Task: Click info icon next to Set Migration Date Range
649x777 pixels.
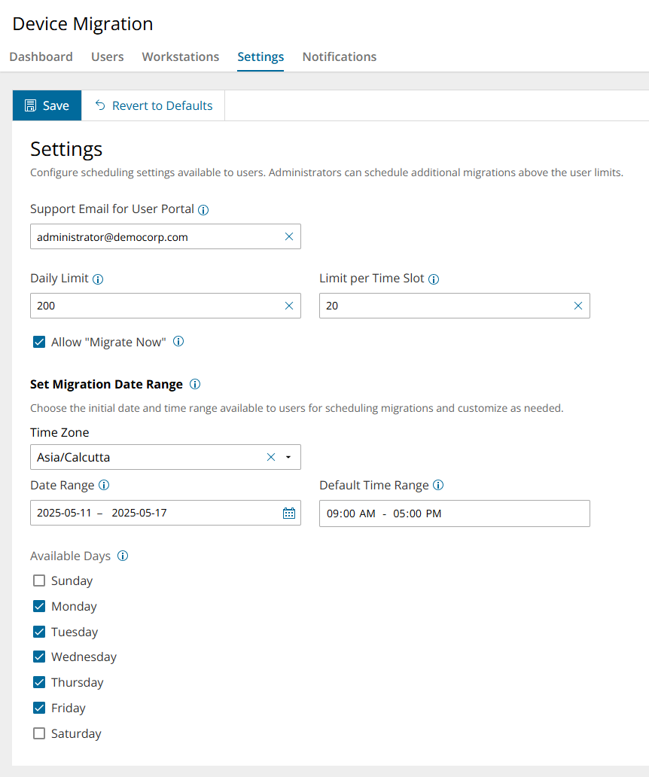Action: 195,385
